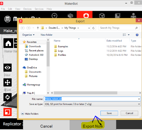Open the Devices menu
142x130 pixels.
(27, 9)
